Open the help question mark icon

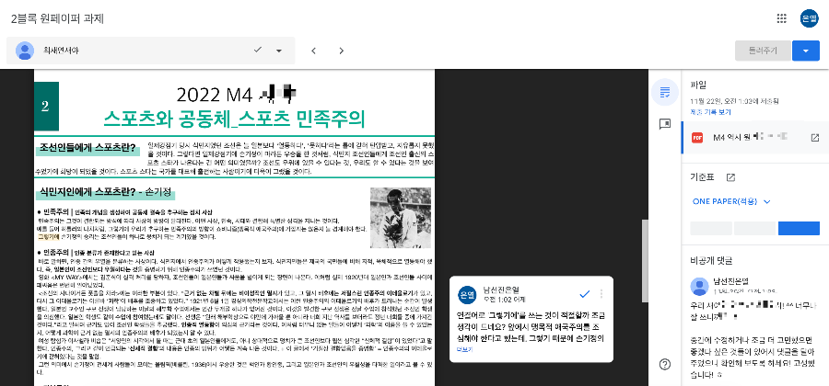pos(665,364)
